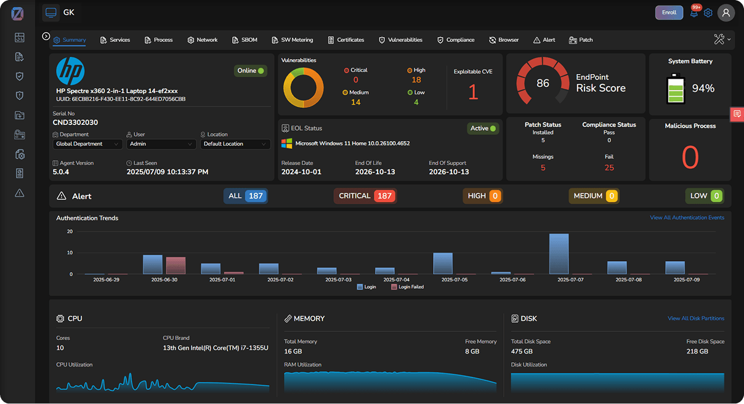Switch to the Services tab

pos(115,40)
